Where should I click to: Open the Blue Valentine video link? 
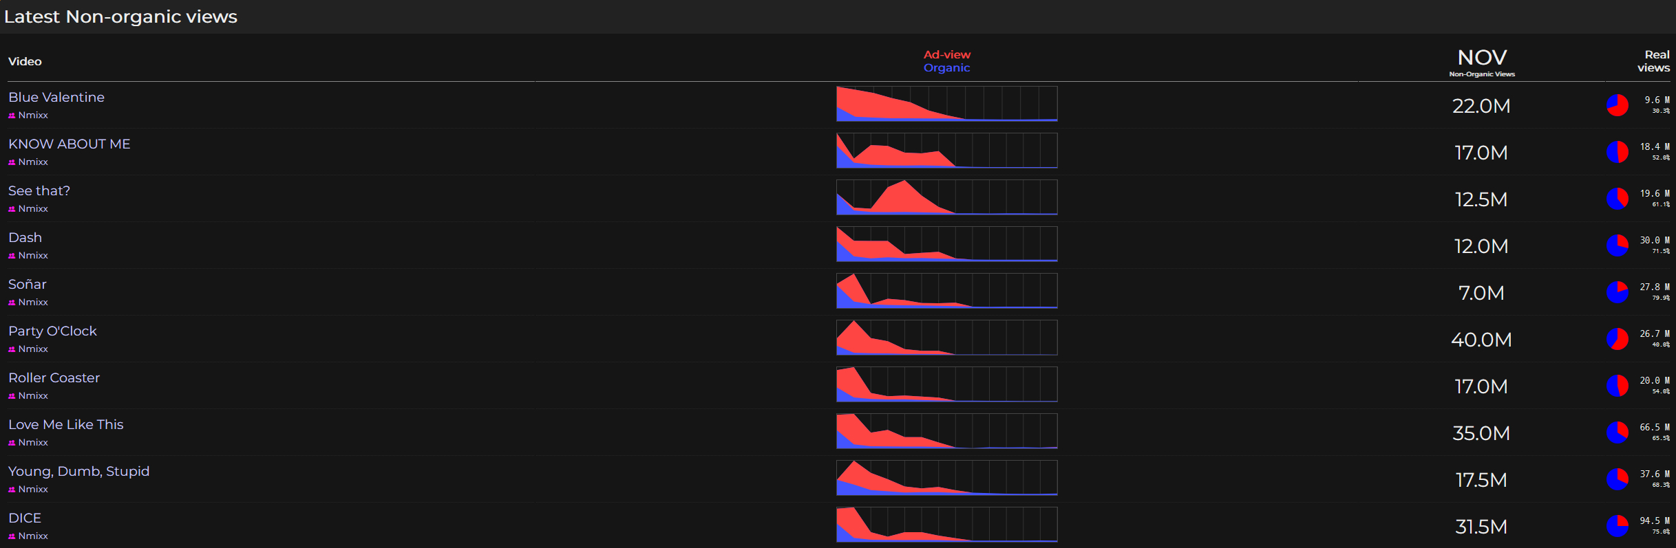[x=56, y=98]
